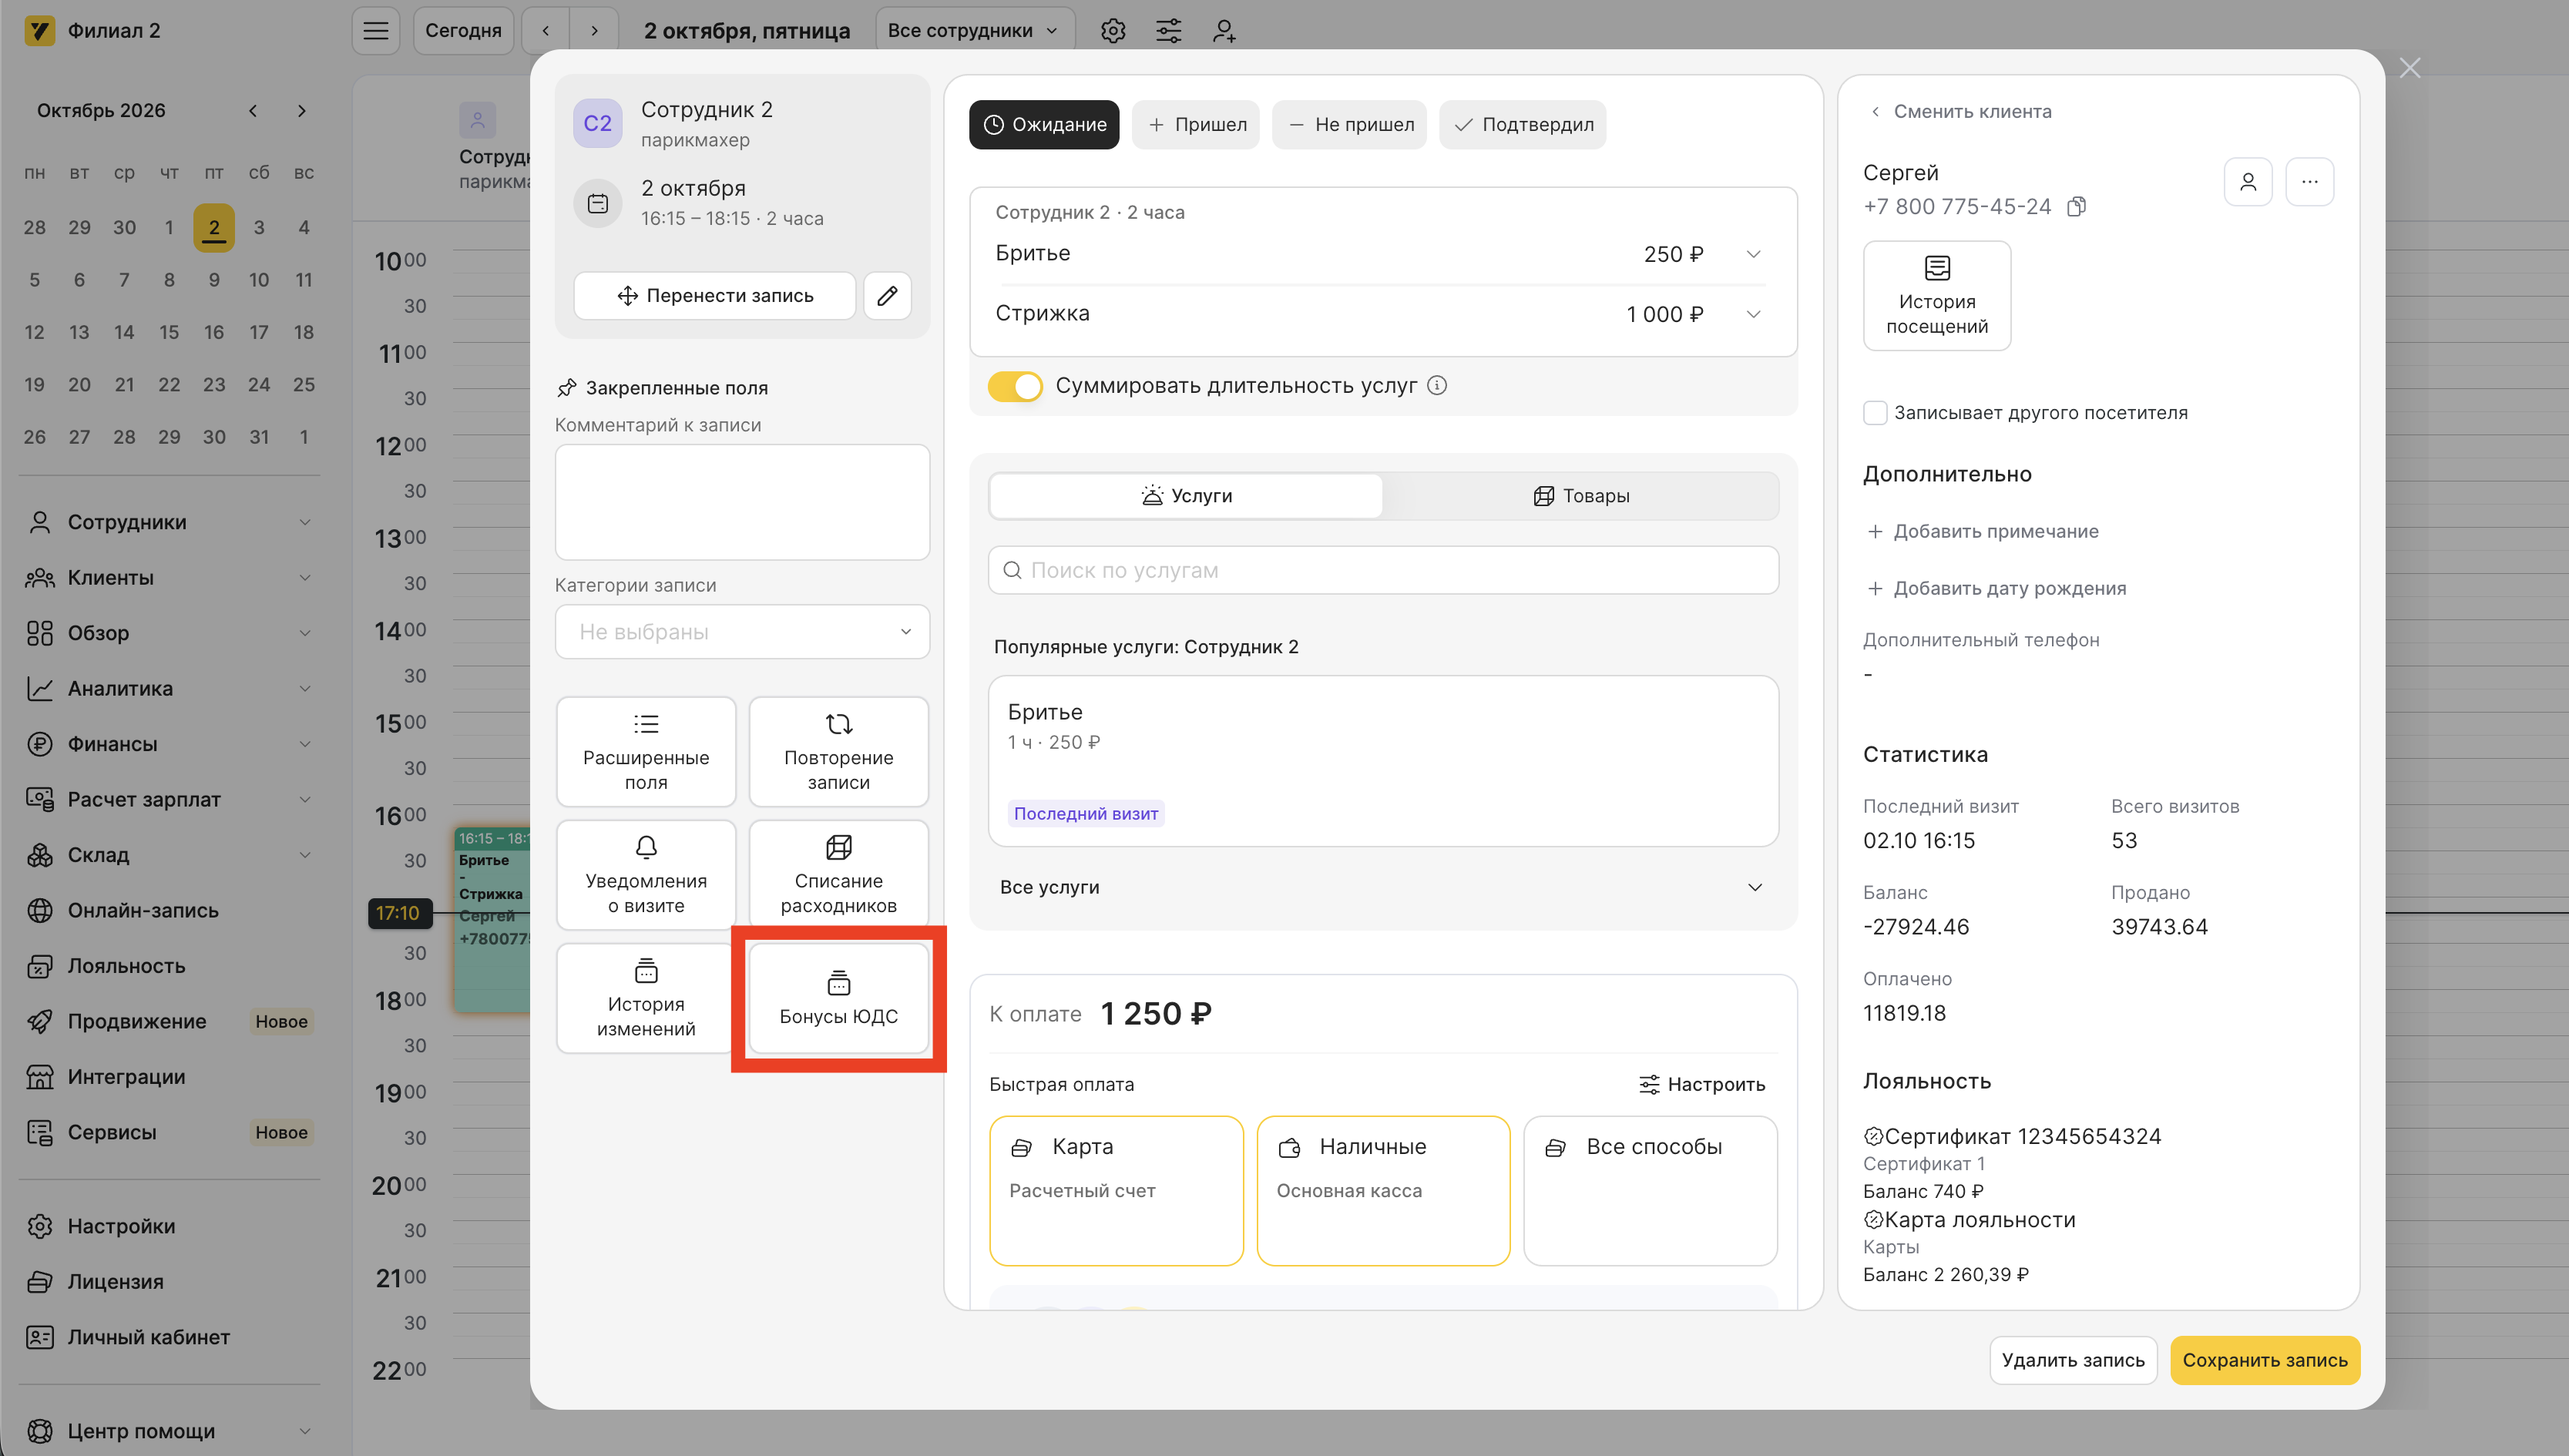The image size is (2569, 1456).
Task: Click Удалить запись button
Action: click(2073, 1361)
